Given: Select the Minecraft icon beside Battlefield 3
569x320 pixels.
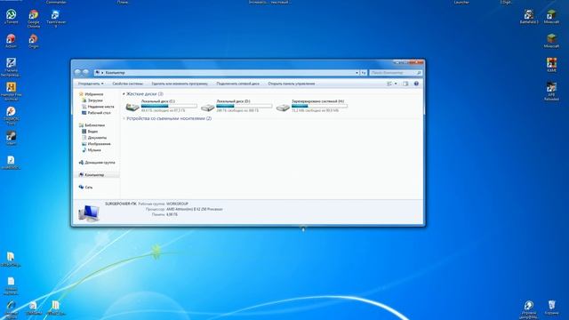Looking at the screenshot, I should click(551, 16).
